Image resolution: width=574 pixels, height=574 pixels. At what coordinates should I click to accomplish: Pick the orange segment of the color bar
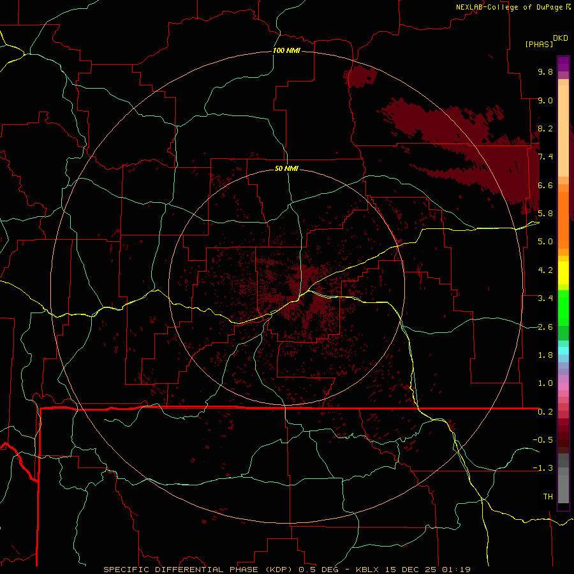click(x=563, y=219)
